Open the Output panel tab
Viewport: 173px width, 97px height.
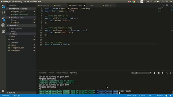(51, 73)
